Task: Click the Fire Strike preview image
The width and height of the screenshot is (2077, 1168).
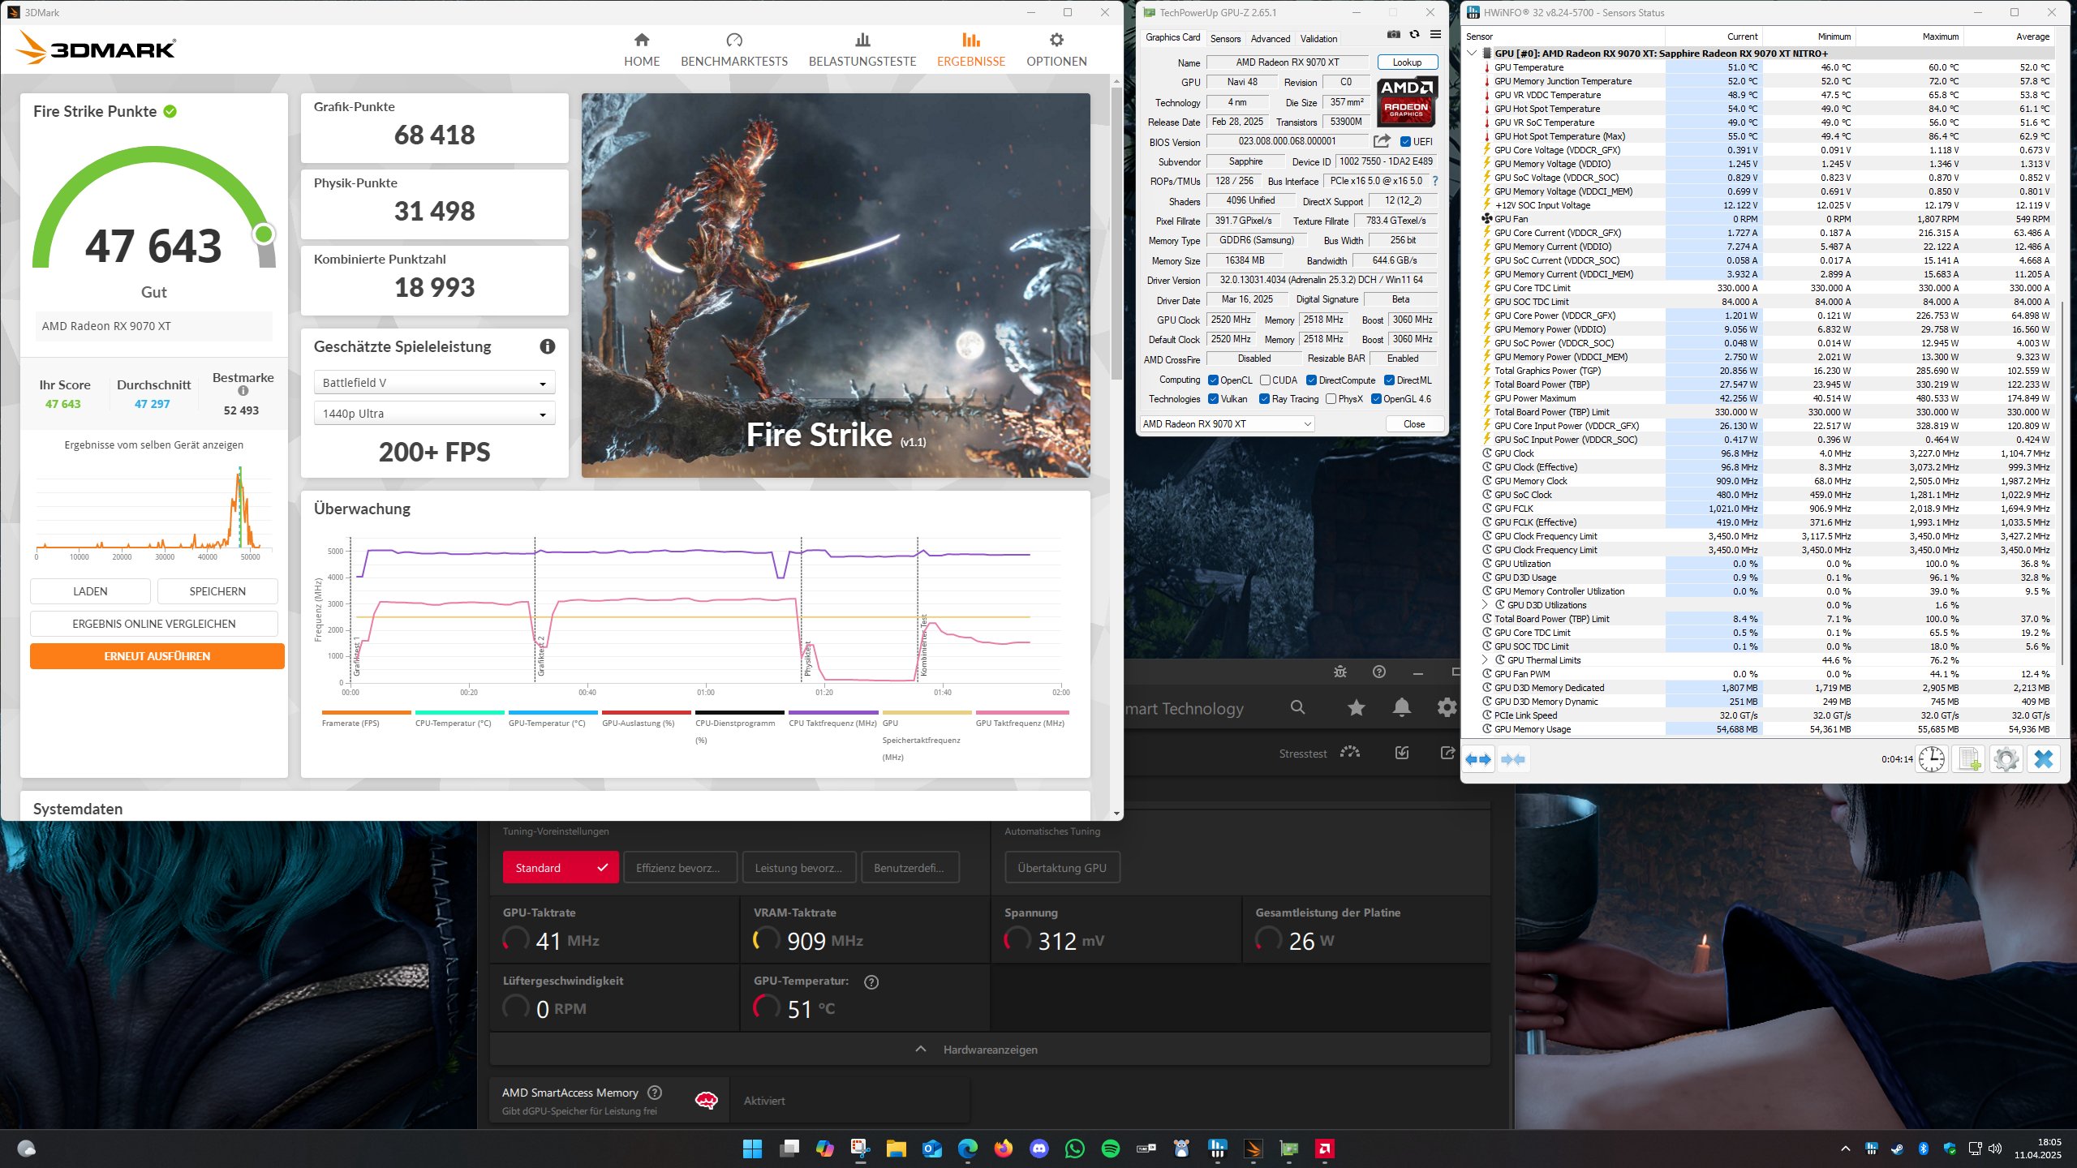Action: pyautogui.click(x=836, y=285)
